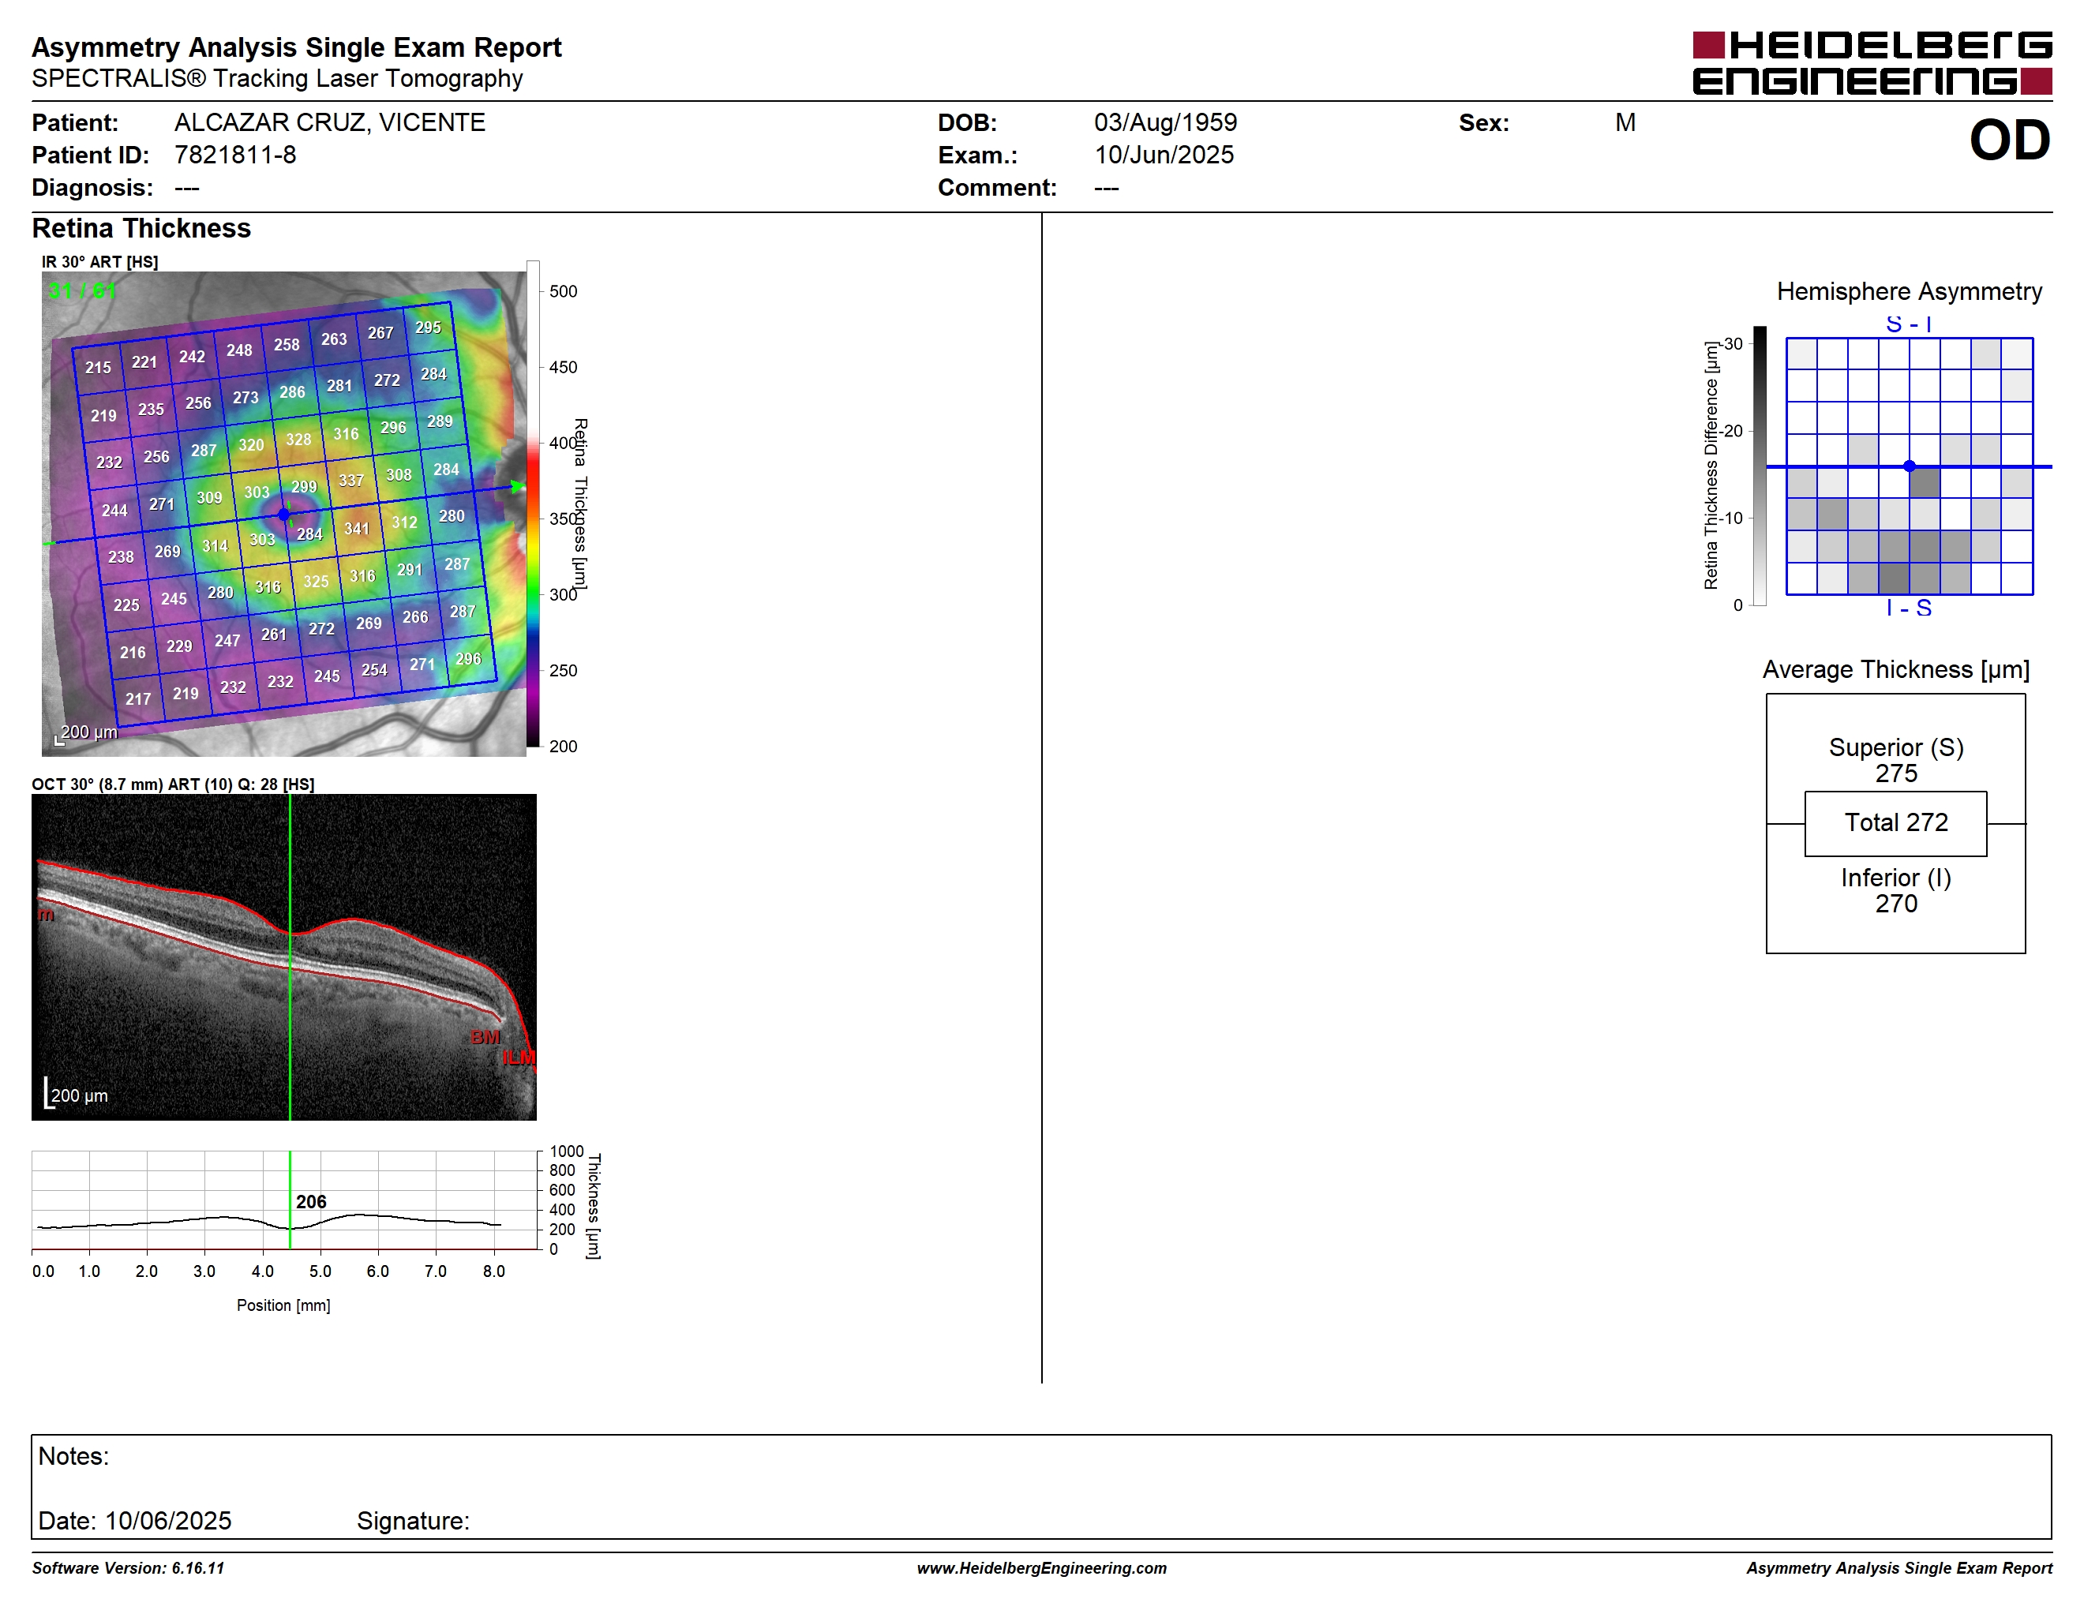Click the Position [mm] axis label
The height and width of the screenshot is (1610, 2084).
(x=283, y=1305)
